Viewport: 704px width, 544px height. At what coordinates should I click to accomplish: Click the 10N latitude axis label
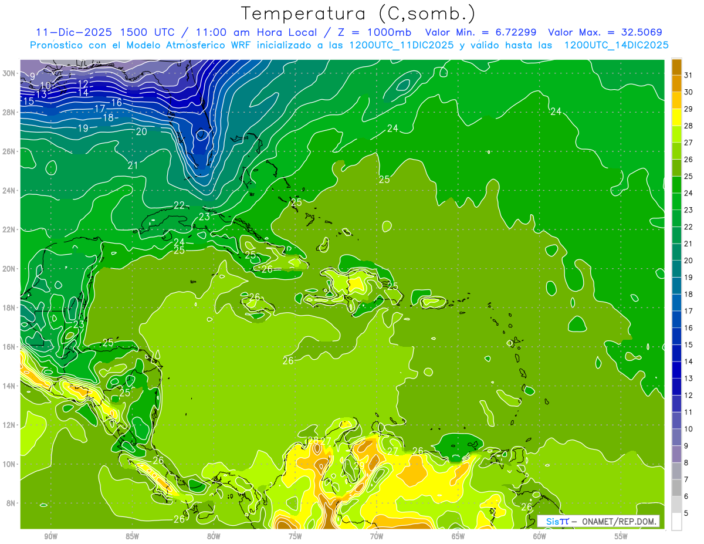tap(9, 464)
